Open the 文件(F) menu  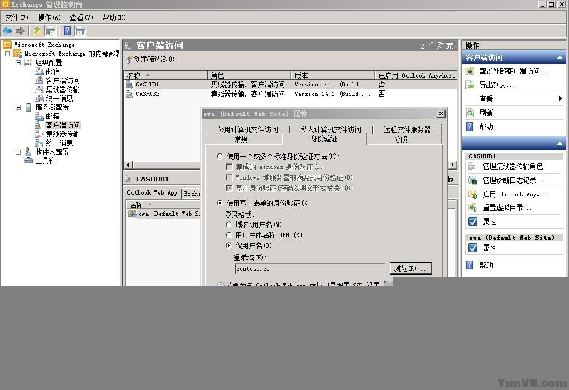click(x=17, y=17)
